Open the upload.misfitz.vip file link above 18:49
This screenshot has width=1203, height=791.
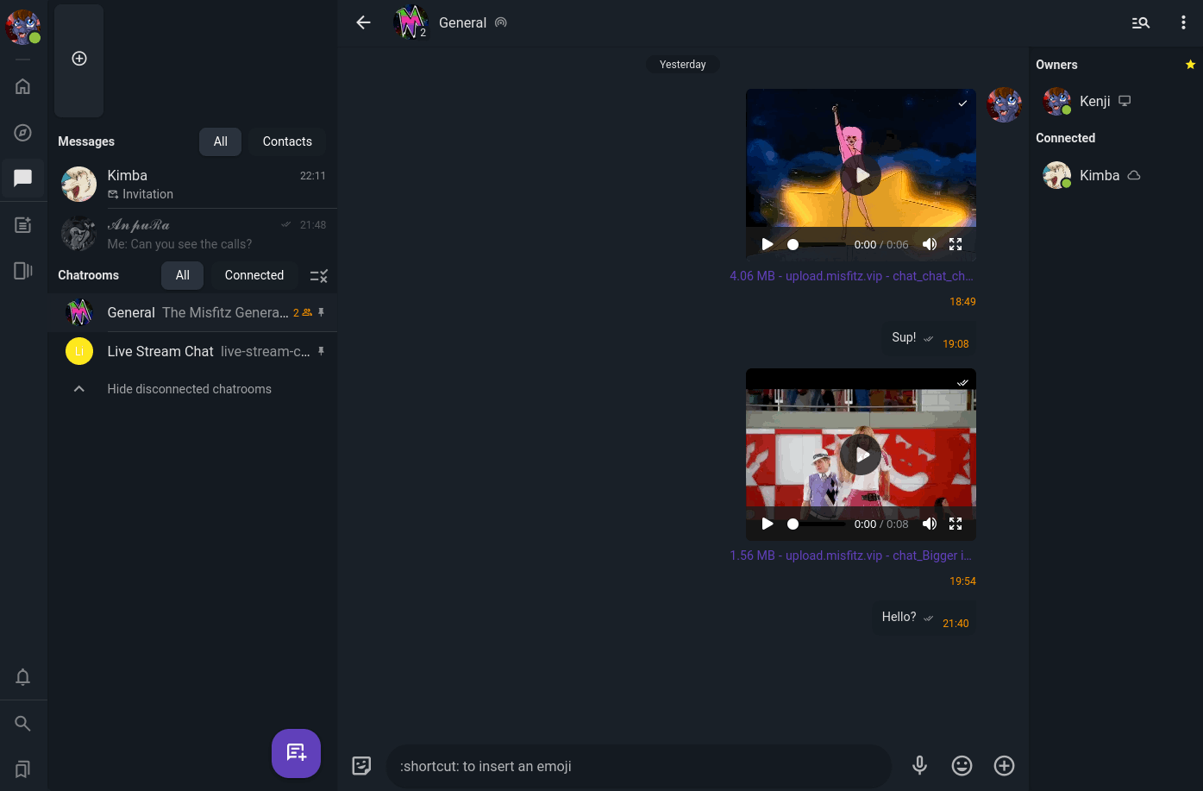pyautogui.click(x=851, y=275)
